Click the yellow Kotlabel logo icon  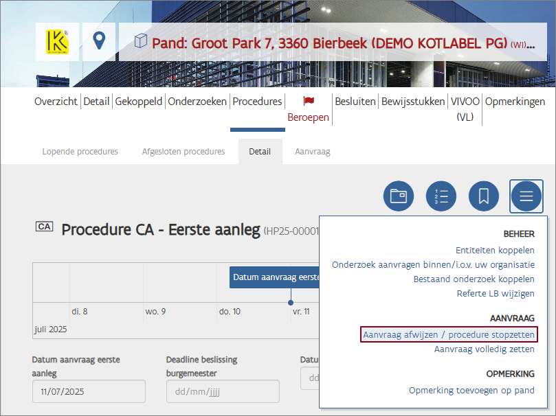[x=57, y=42]
